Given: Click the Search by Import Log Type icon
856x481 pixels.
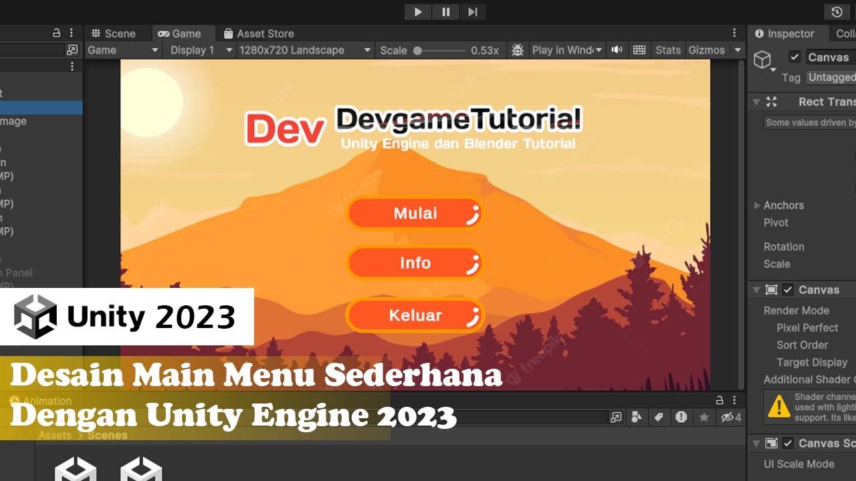Looking at the screenshot, I should [681, 418].
